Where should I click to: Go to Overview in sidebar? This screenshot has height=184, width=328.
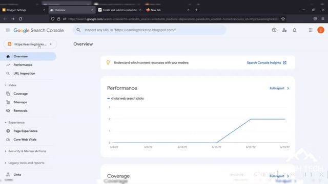[x=28, y=56]
